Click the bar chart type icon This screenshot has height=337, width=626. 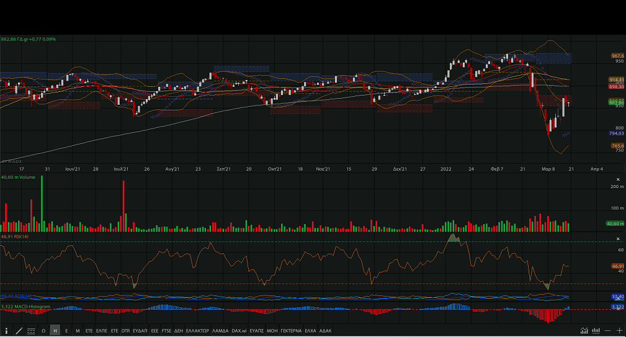[596, 331]
